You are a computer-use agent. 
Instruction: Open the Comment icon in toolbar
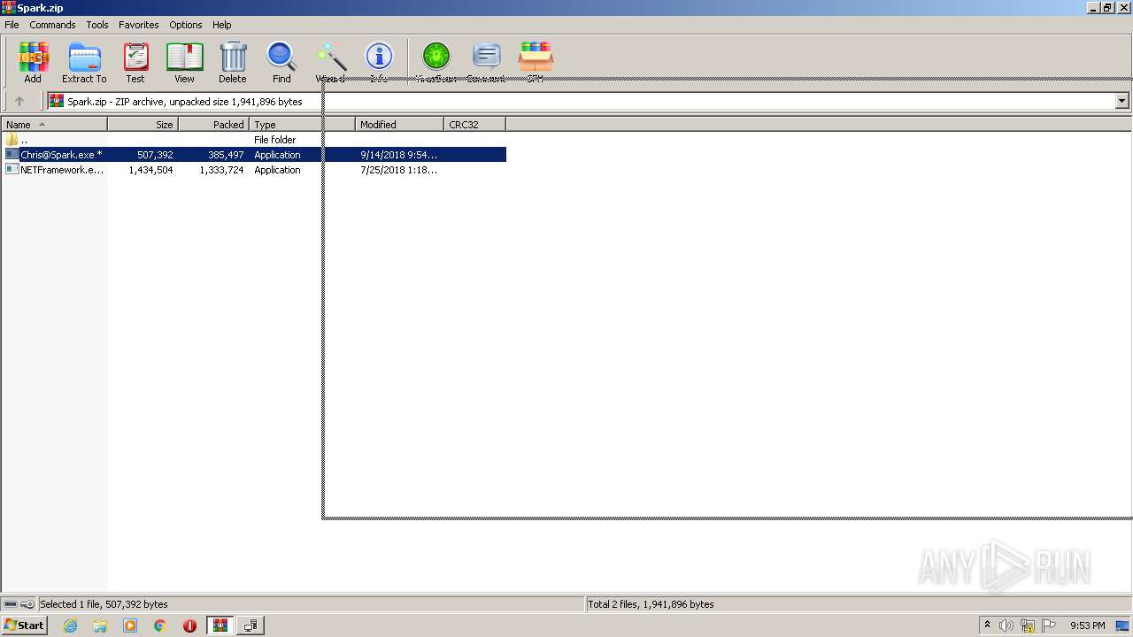486,58
